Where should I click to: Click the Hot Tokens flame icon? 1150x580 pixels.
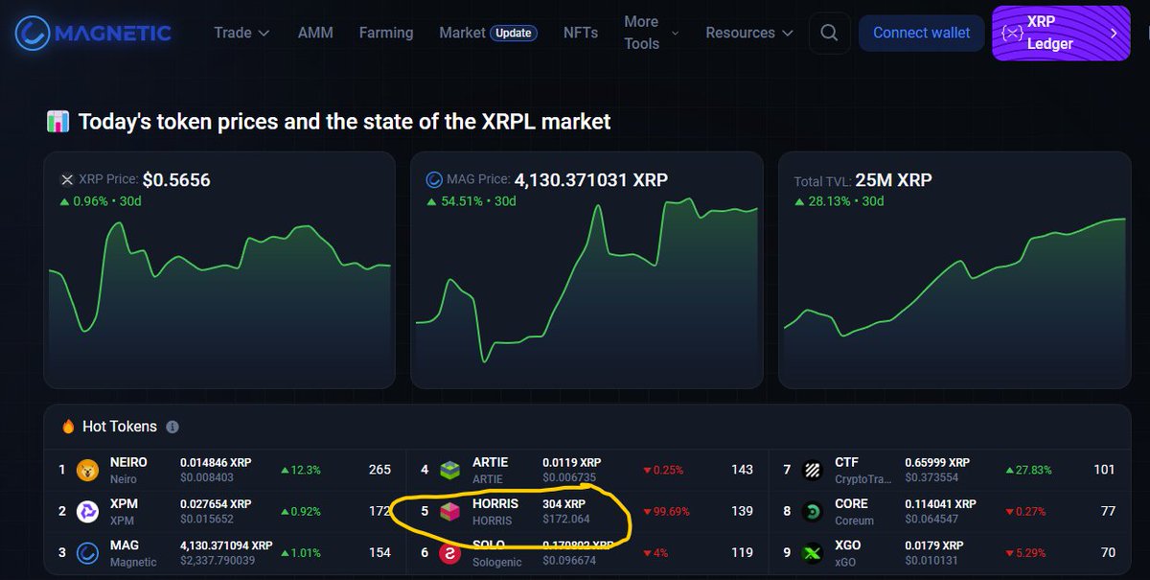[67, 427]
